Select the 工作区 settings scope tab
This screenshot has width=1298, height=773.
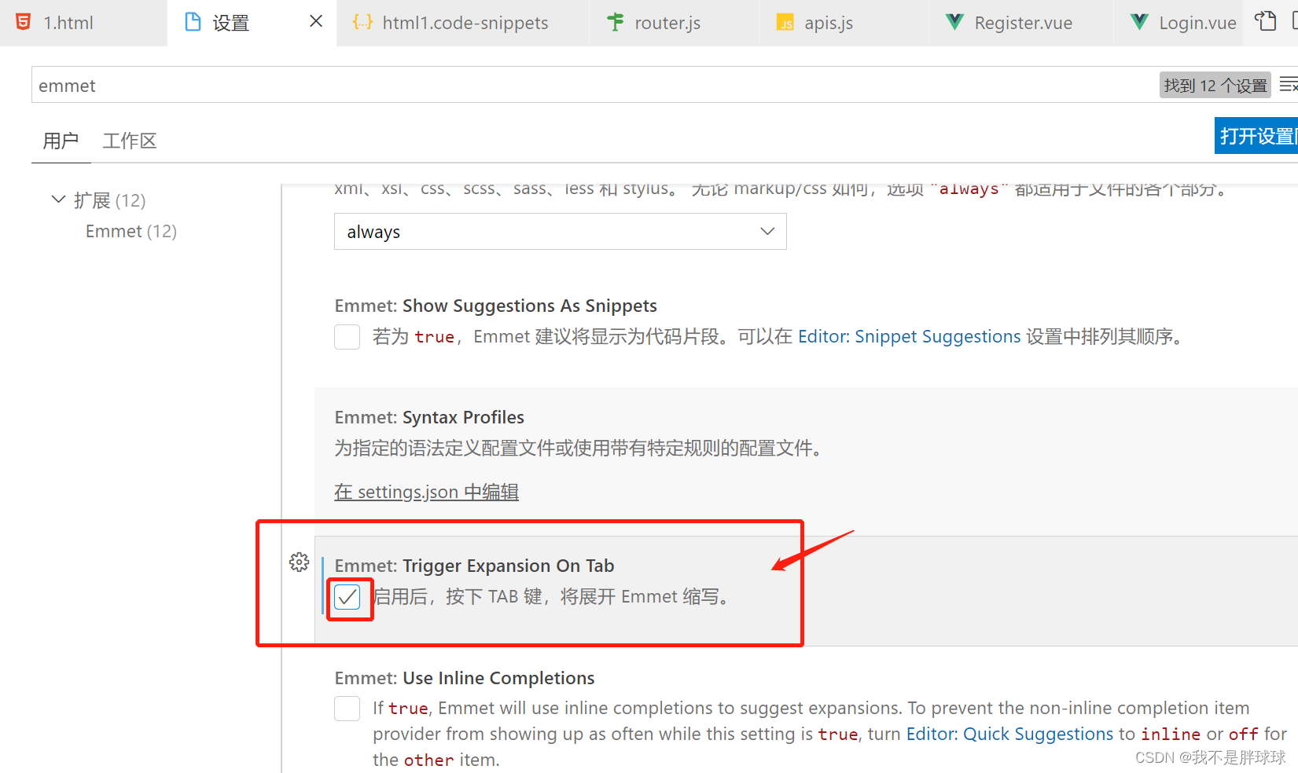pos(130,141)
